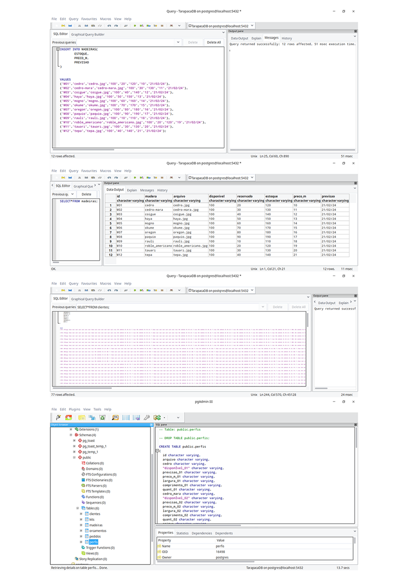408x577 pixels.
Task: Click Copy icon in INSERT query window toolbar
Action: [x=86, y=26]
